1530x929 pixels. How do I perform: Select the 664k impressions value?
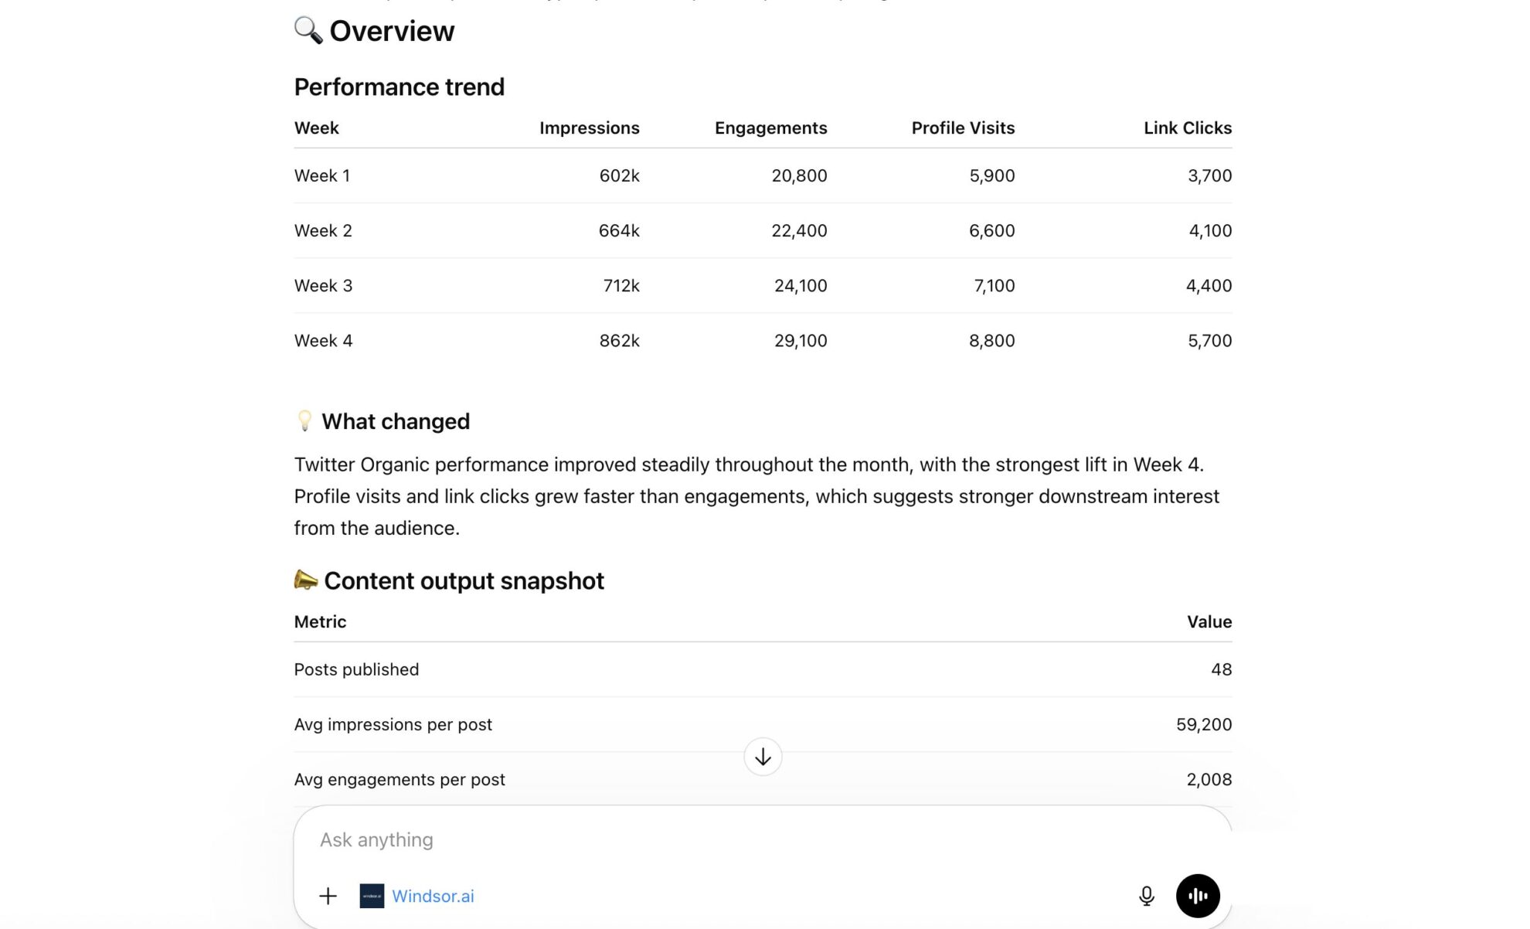pyautogui.click(x=619, y=230)
